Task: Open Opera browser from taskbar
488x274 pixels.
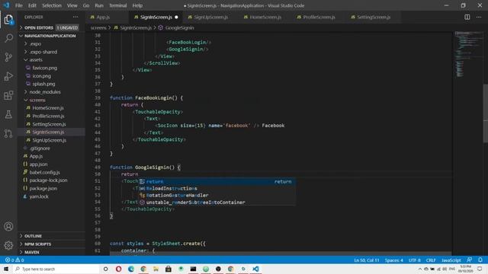Action: 119,269
